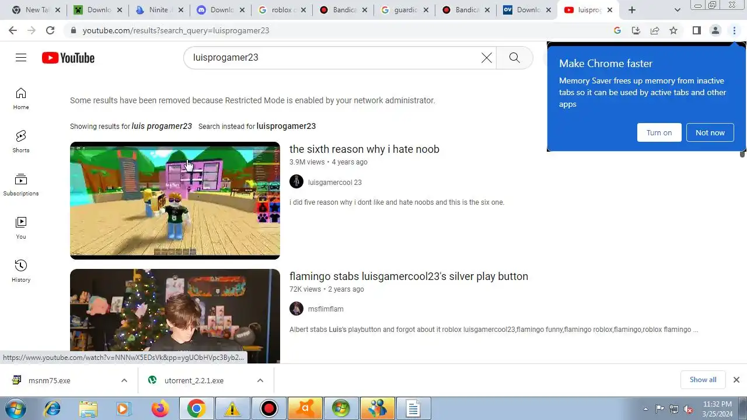
Task: Open the You section in the sidebar
Action: click(x=21, y=228)
